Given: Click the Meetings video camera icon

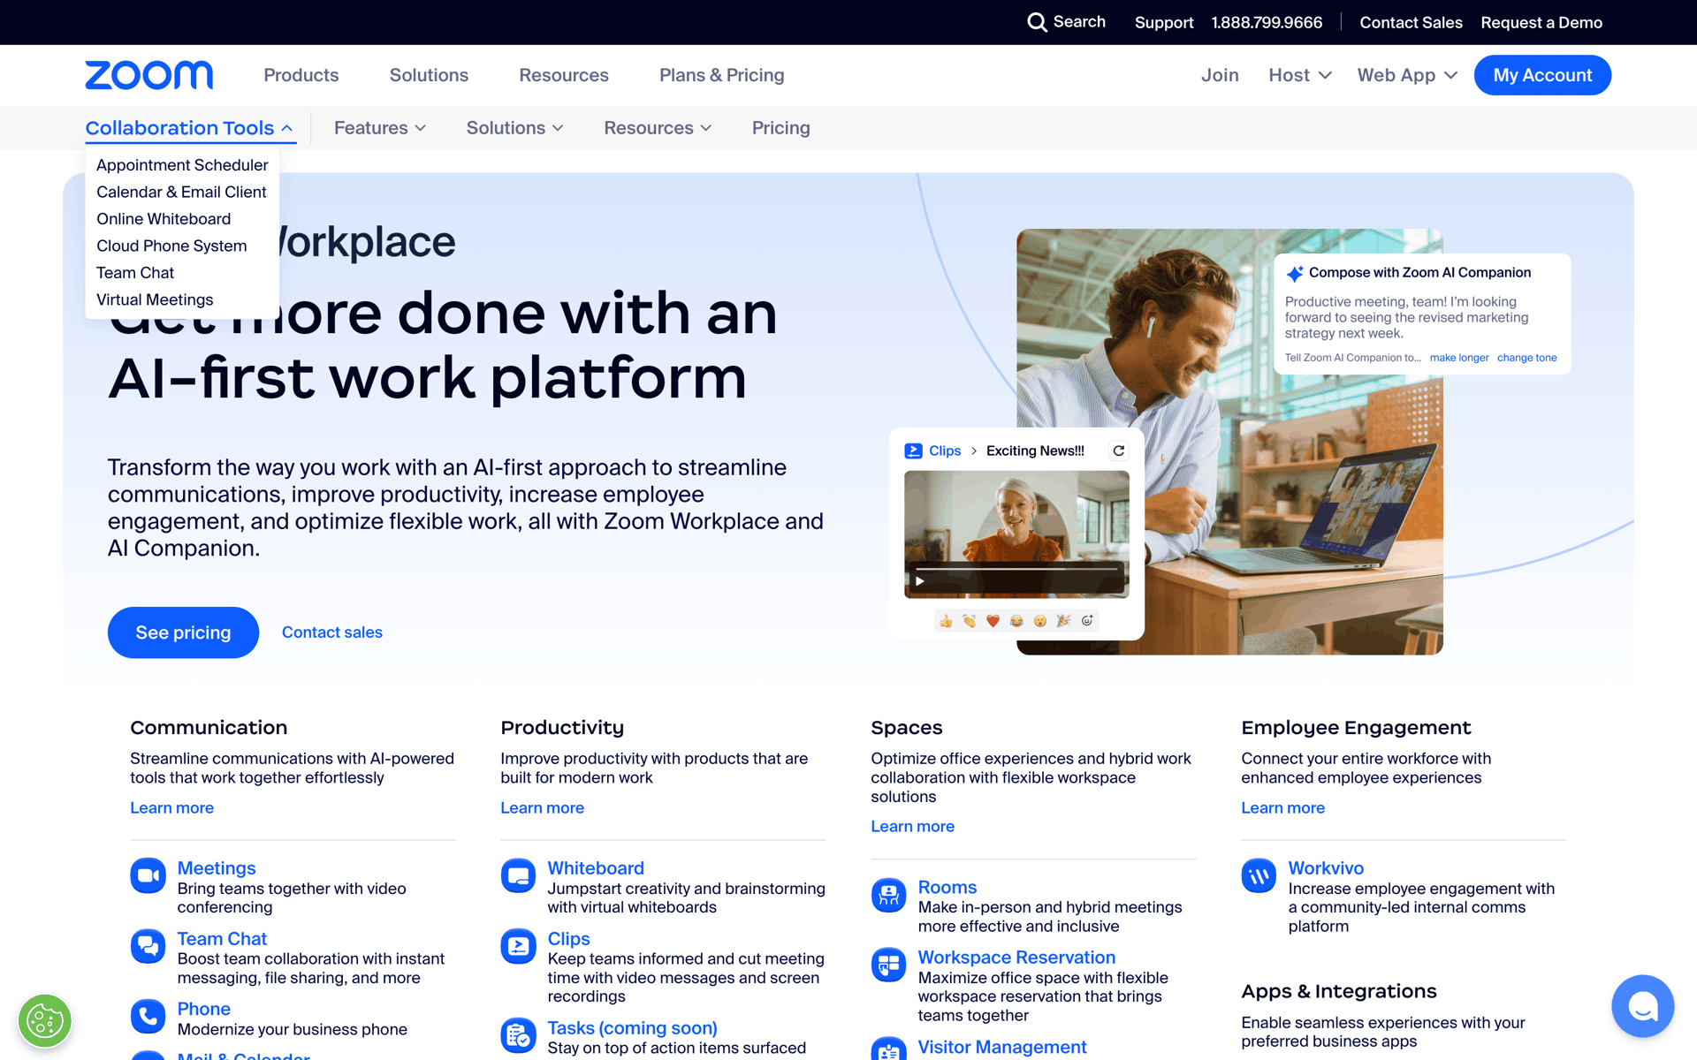Looking at the screenshot, I should pyautogui.click(x=148, y=875).
